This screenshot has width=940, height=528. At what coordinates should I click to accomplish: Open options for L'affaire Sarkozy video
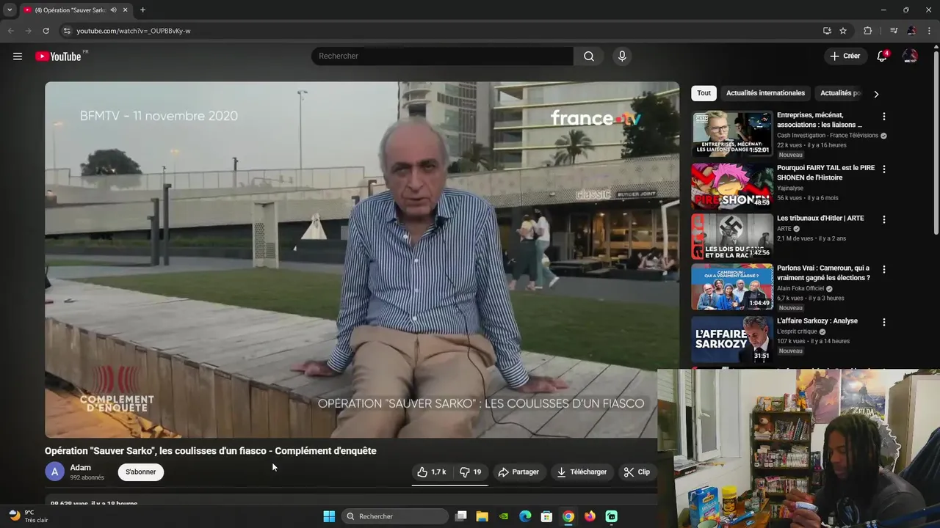point(884,322)
